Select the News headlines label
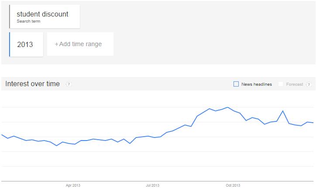Viewport: 316px width, 191px height. (x=257, y=84)
